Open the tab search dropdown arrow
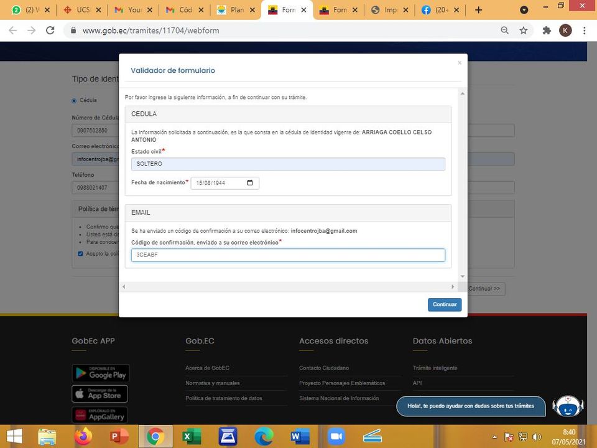 (524, 10)
